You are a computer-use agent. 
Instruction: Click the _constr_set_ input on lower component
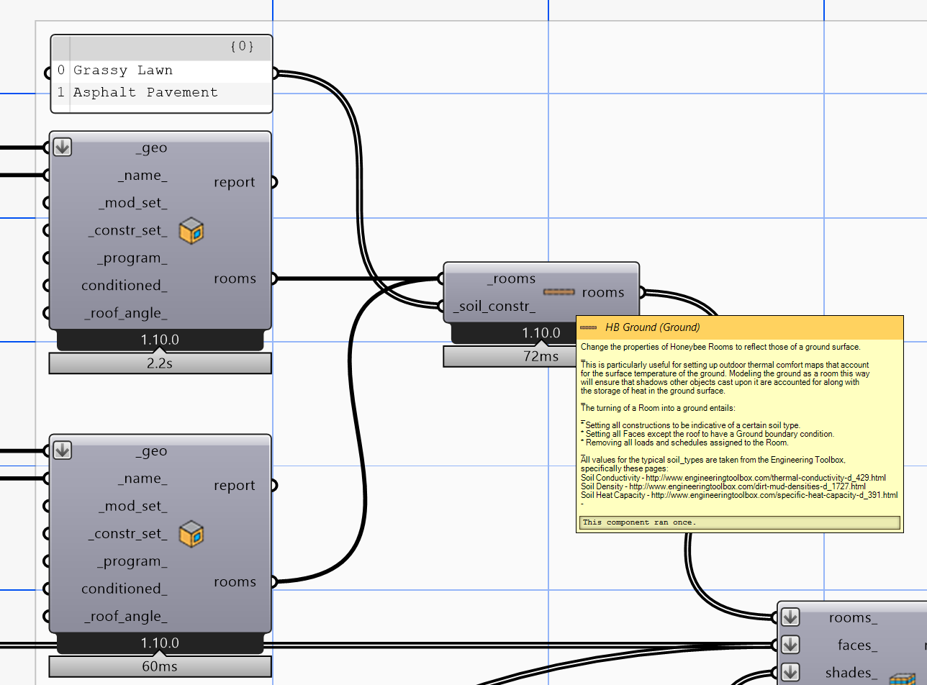coord(127,534)
